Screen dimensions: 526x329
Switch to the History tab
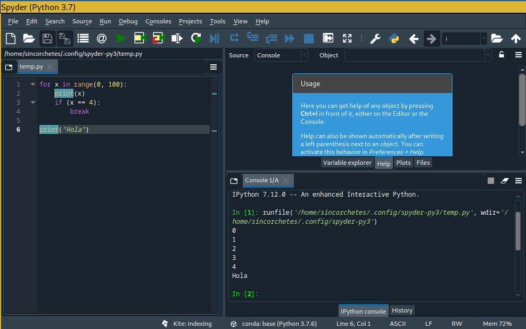point(402,310)
